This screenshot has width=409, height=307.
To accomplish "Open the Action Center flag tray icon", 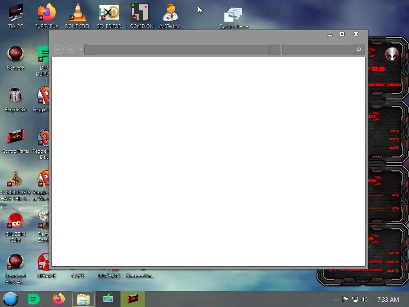I will pos(345,299).
